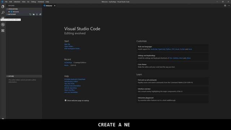Screen dimensions: 231x130
Task: Open the File menu
Action: coord(6,2)
